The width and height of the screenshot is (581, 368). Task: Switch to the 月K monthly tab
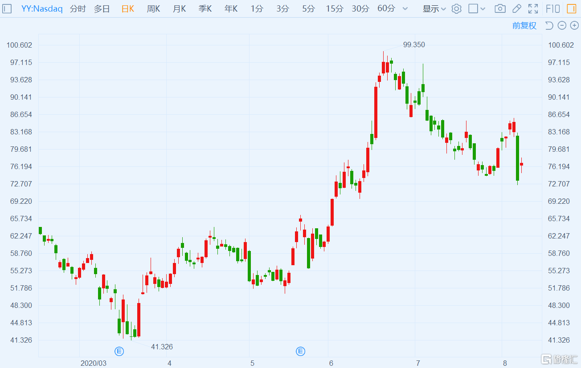tap(179, 9)
